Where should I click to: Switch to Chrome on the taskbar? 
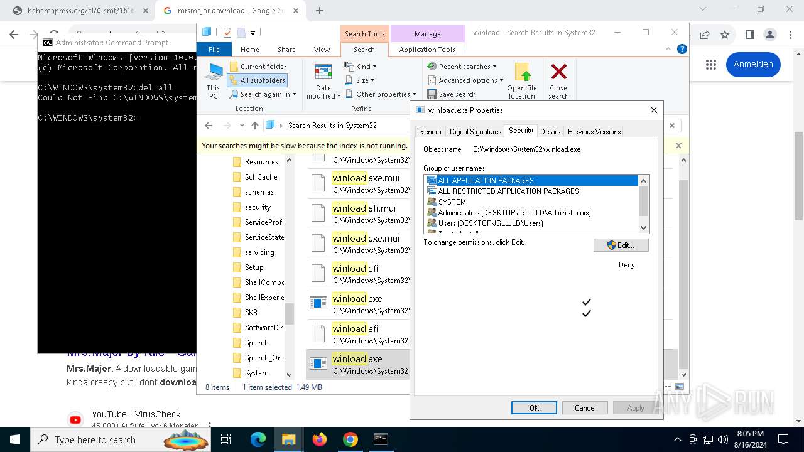pos(350,439)
